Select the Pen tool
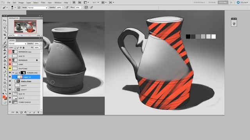This screenshot has height=140, width=250. pyautogui.click(x=5, y=72)
